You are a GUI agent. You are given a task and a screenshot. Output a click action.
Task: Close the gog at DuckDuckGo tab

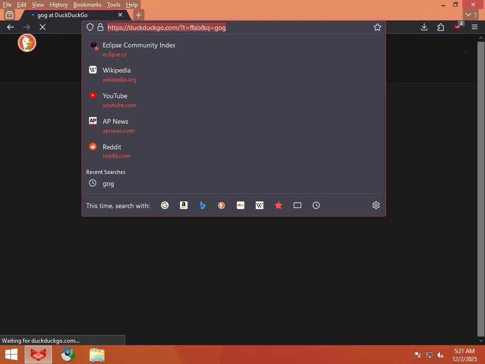[120, 15]
